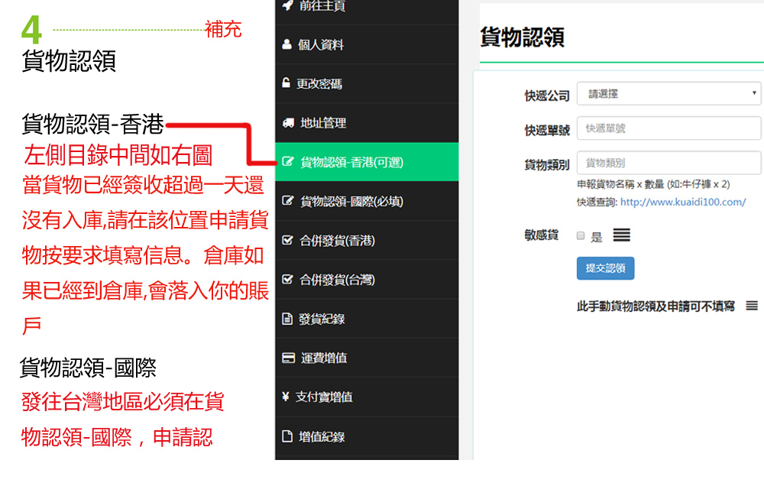
Task: Toggle the 敏感貨 是 checkbox
Action: click(x=581, y=236)
